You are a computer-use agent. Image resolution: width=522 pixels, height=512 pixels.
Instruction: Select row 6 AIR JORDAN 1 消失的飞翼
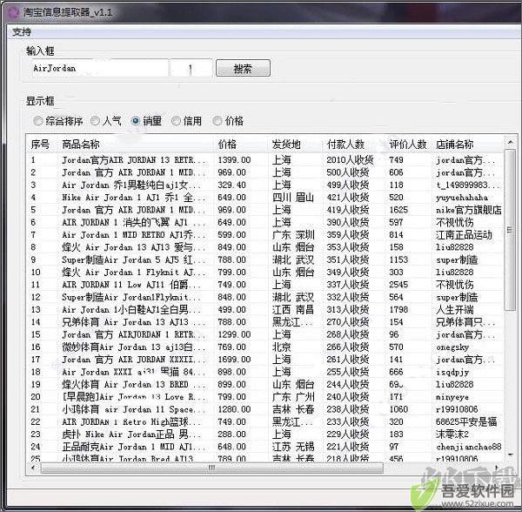[x=264, y=222]
